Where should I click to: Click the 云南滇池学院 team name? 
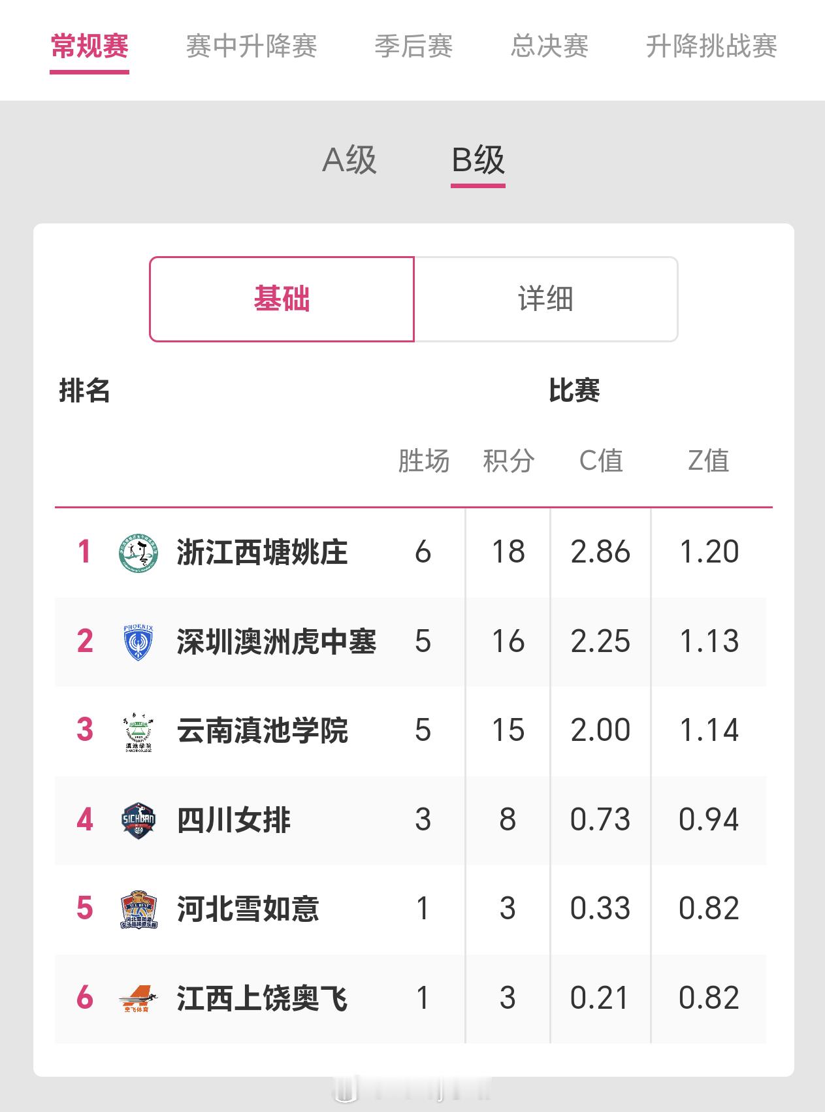point(262,731)
